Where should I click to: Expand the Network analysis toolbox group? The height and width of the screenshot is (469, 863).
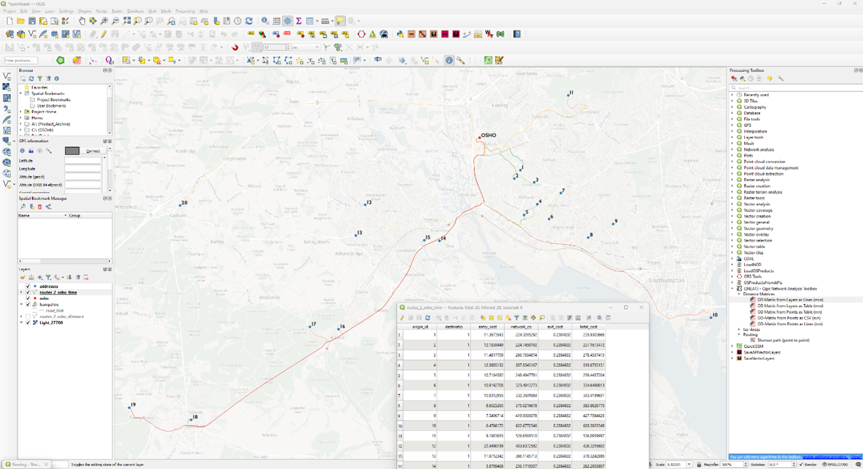(732, 149)
